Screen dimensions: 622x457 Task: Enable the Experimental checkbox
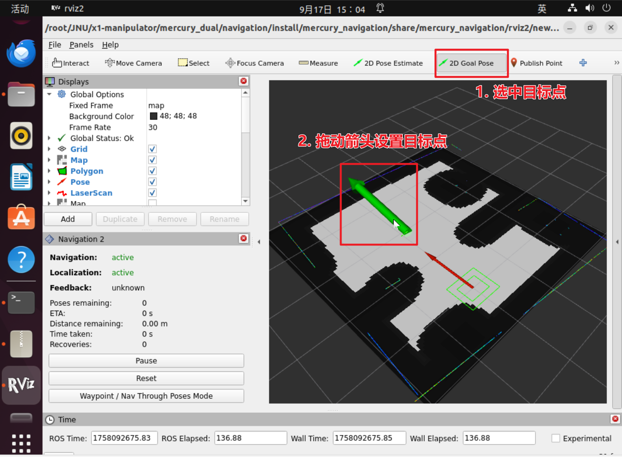click(556, 438)
